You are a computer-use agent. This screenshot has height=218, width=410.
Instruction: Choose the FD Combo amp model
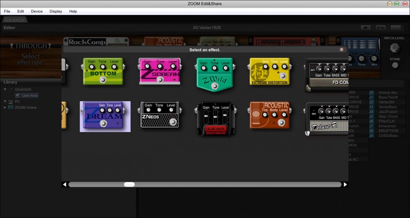[327, 75]
